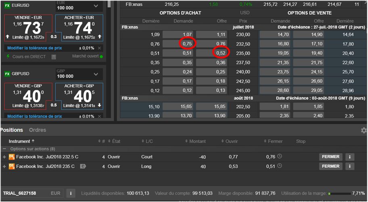This screenshot has height=202, width=368.
Task: Sort positions by État column
Action: click(x=114, y=141)
